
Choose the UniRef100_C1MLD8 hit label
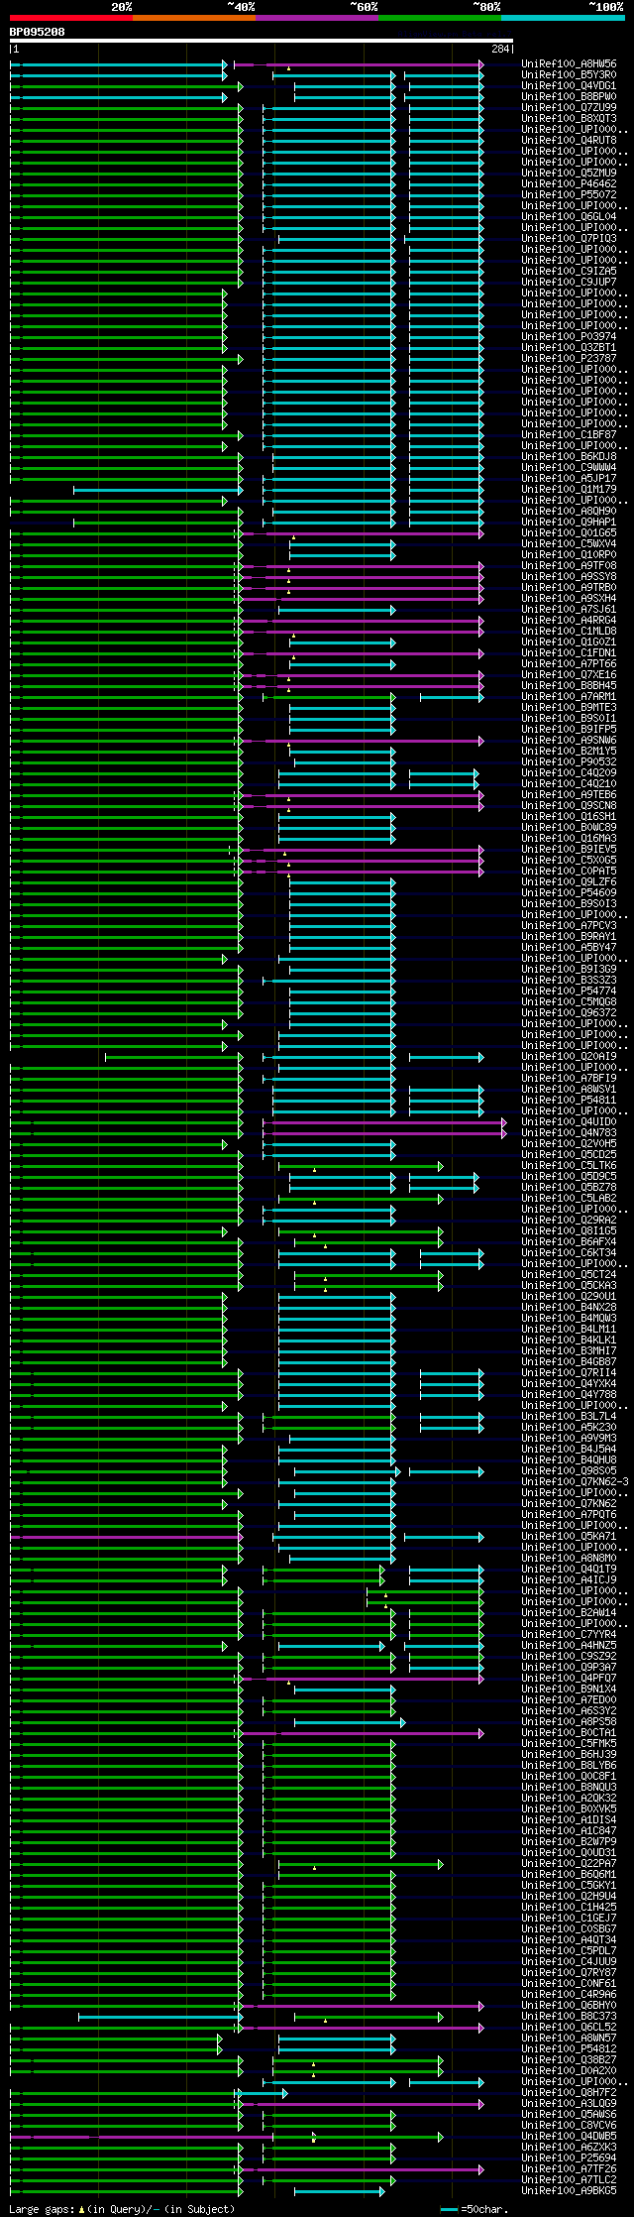click(x=569, y=631)
